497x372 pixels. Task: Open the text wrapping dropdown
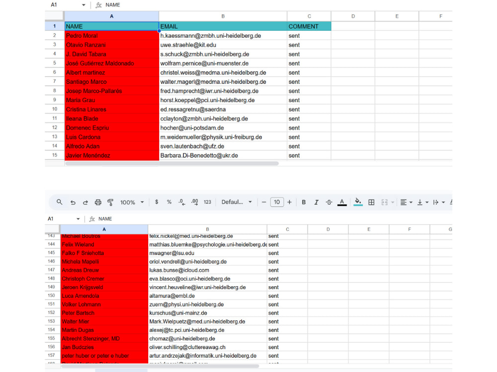point(439,202)
